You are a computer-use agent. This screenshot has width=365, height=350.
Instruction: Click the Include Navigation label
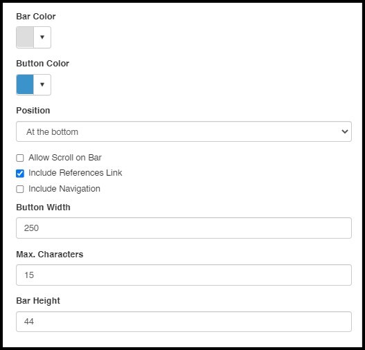click(64, 189)
